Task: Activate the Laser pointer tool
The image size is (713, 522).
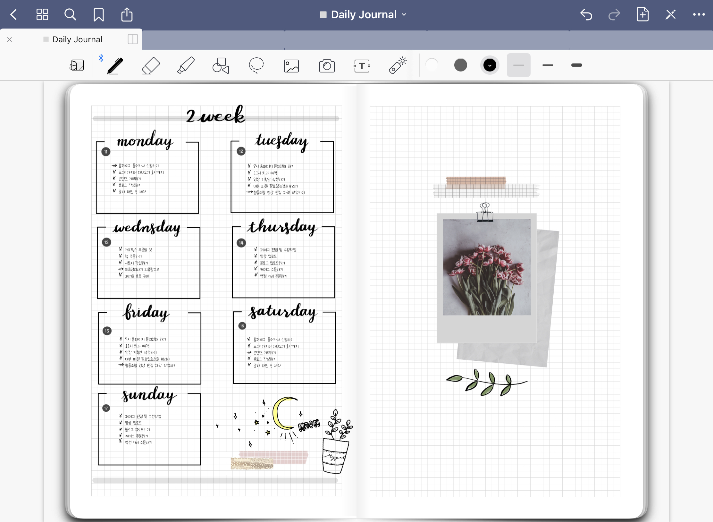Action: tap(398, 65)
